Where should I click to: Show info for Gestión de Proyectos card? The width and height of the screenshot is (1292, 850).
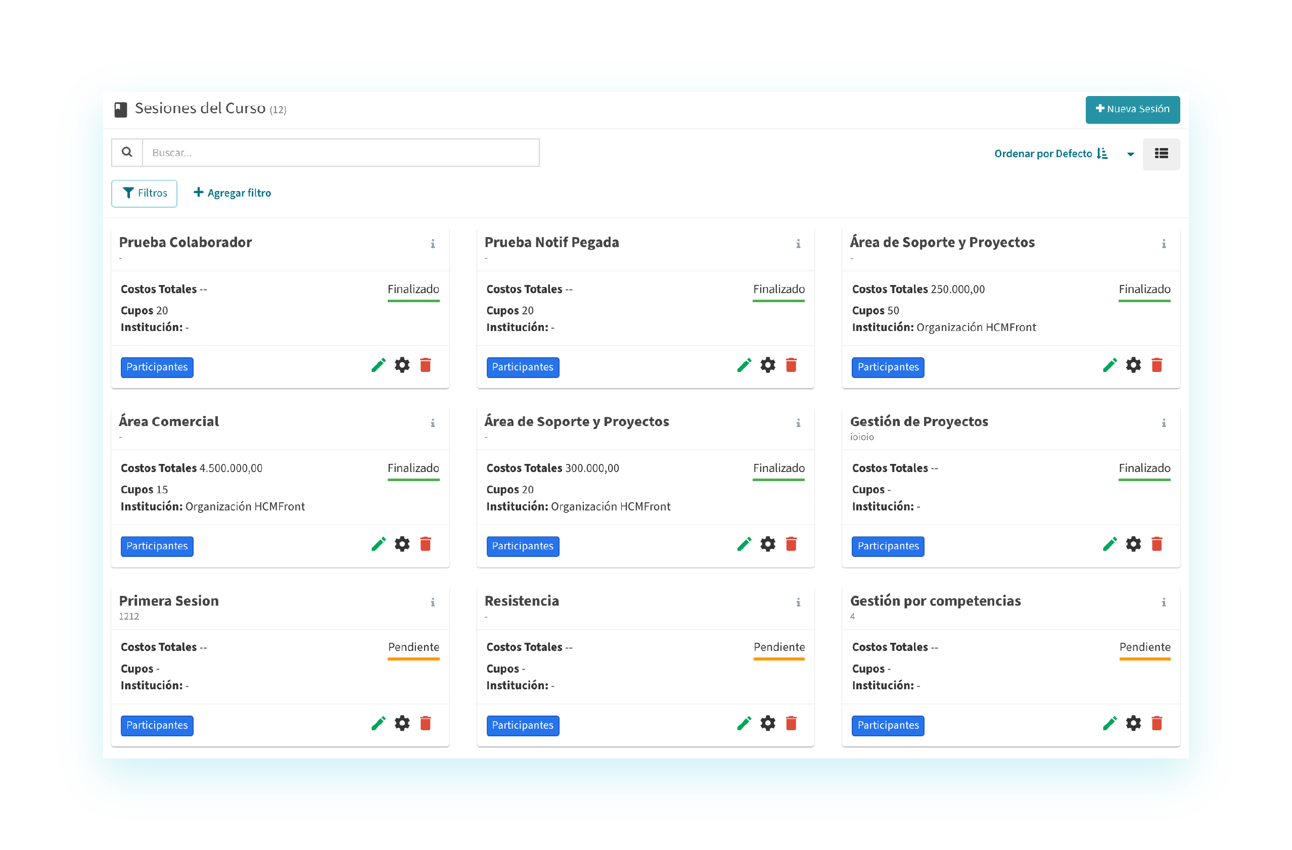[1164, 423]
